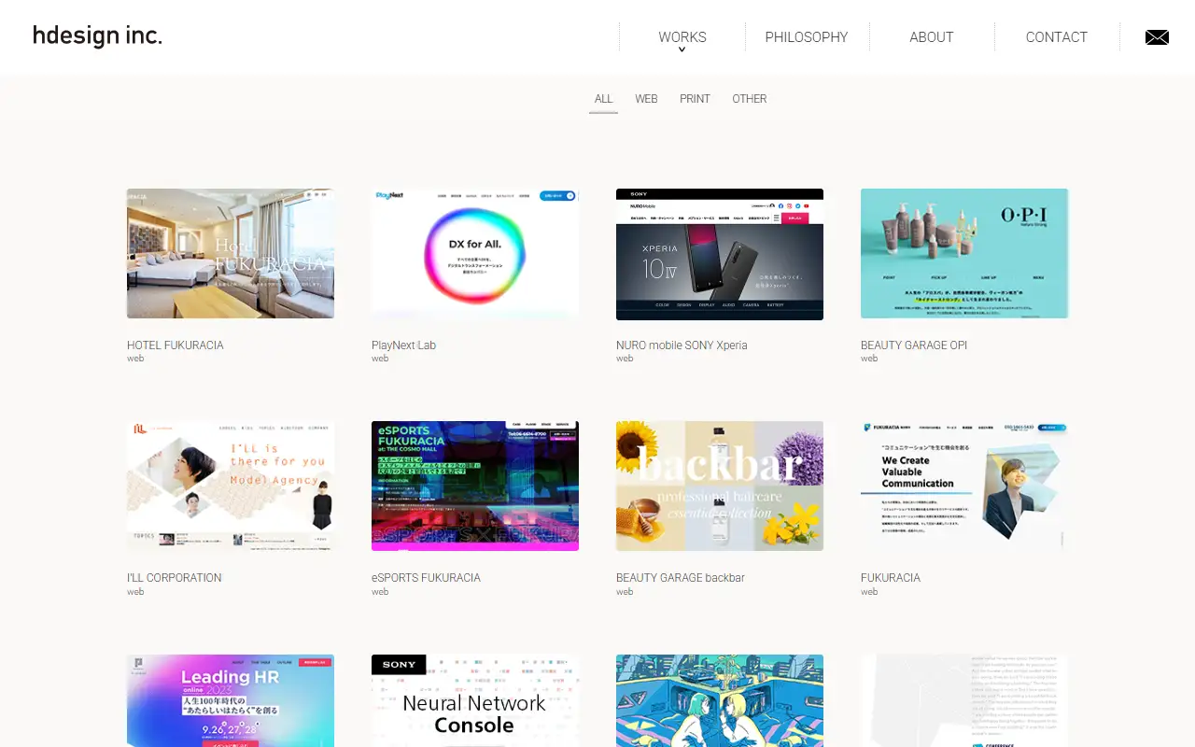Open the Neural Network Console thumbnail
The image size is (1195, 747).
pos(475,700)
